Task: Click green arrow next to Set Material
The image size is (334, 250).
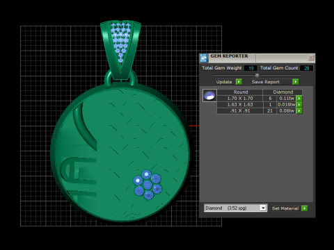Action: [x=305, y=208]
